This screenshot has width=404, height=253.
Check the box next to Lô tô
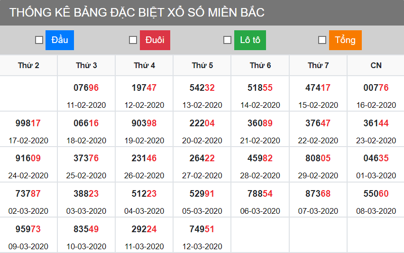coord(228,40)
